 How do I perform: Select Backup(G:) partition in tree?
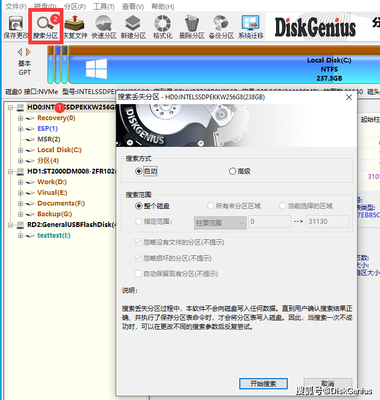55,214
